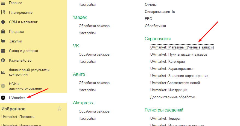The height and width of the screenshot is (126, 240).
Task: Open VK Обработка заказов
Action: (94, 55)
